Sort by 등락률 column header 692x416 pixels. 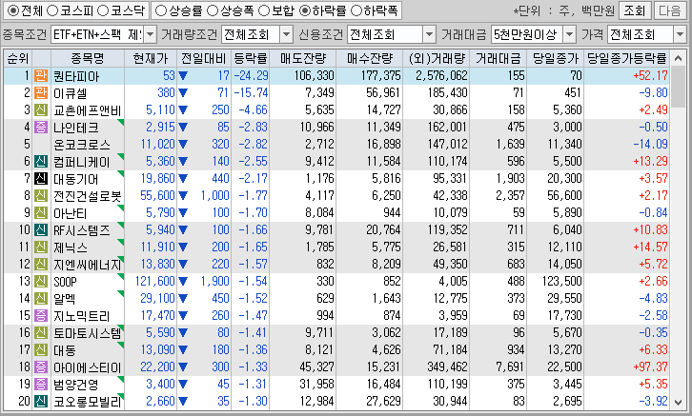point(251,58)
